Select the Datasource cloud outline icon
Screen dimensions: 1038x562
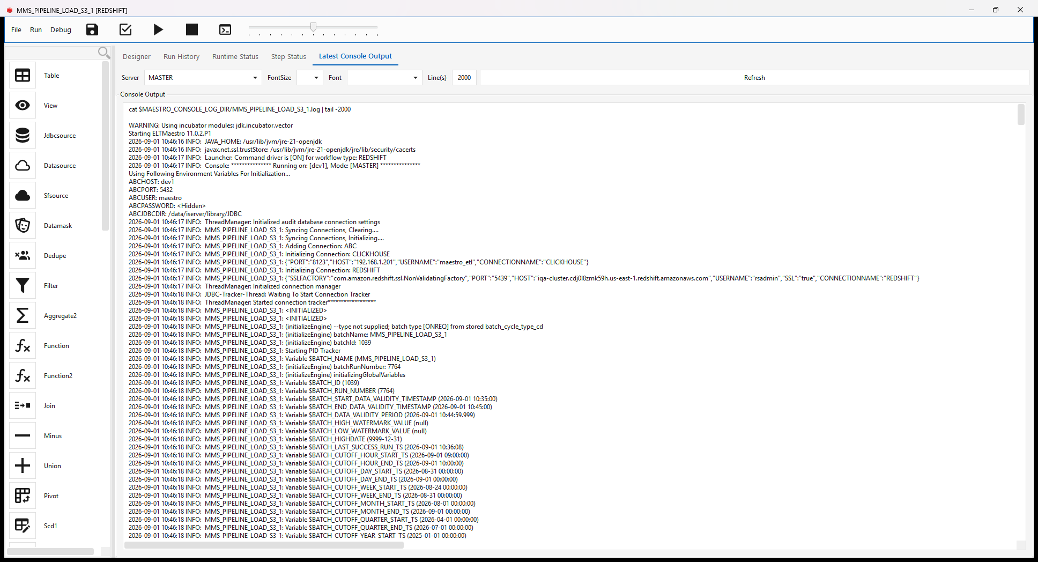[23, 166]
